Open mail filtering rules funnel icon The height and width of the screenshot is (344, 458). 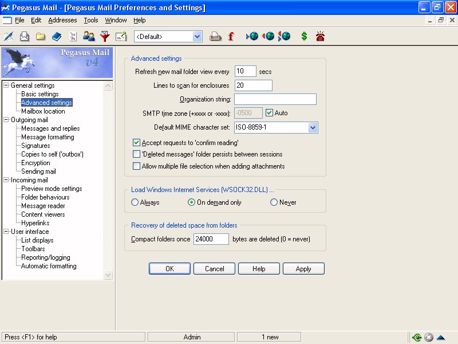coord(105,37)
